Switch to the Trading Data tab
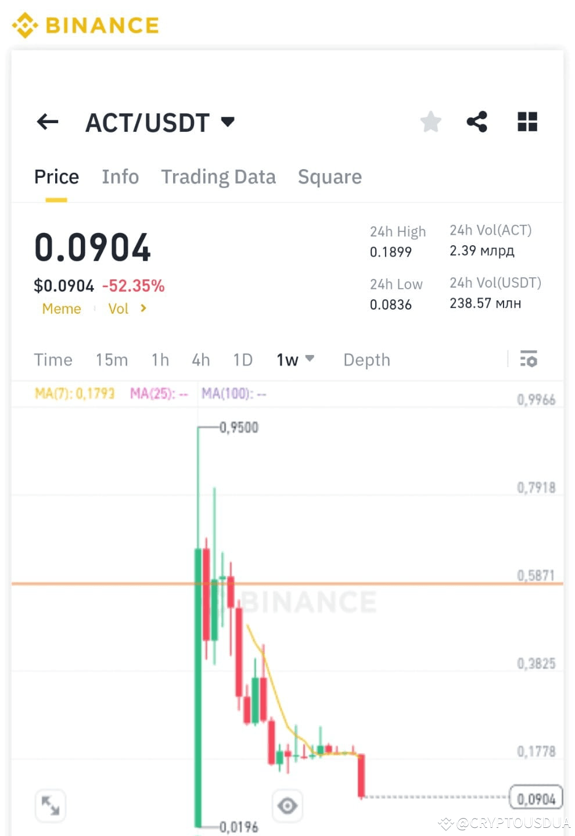Viewport: 575px width, 836px height. tap(219, 177)
